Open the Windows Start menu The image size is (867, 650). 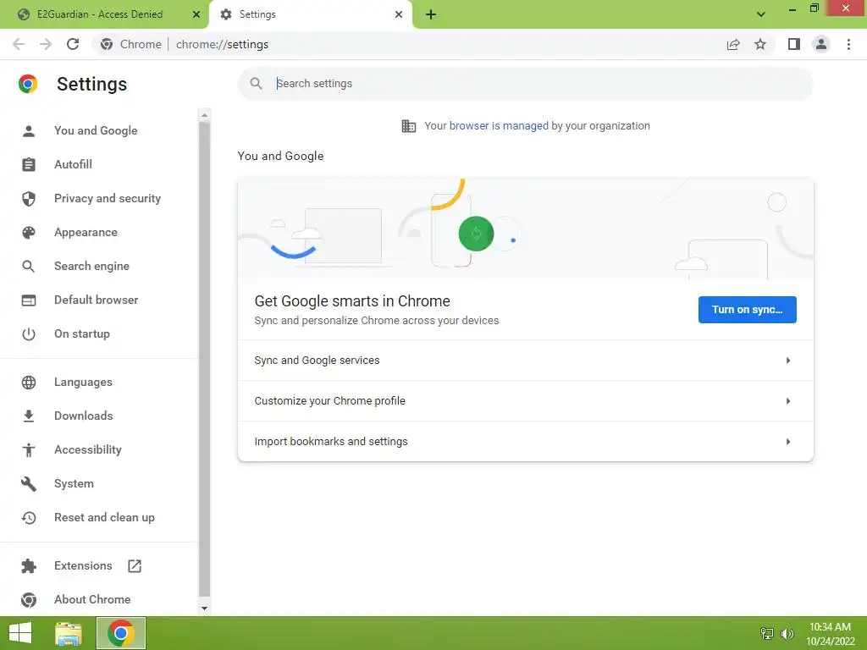20,633
